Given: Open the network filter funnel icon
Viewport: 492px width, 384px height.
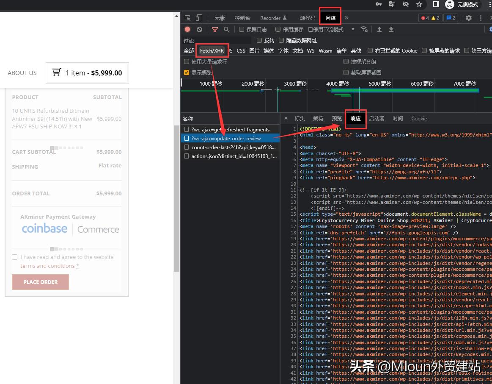Looking at the screenshot, I should (x=215, y=29).
